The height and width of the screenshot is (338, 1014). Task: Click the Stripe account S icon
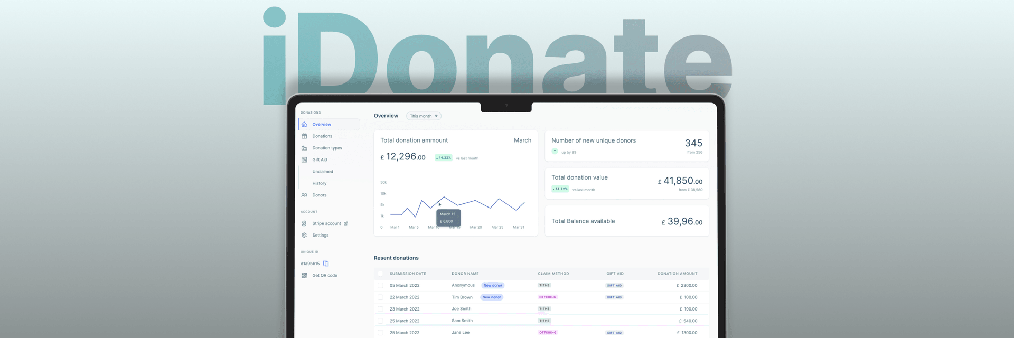(x=304, y=223)
